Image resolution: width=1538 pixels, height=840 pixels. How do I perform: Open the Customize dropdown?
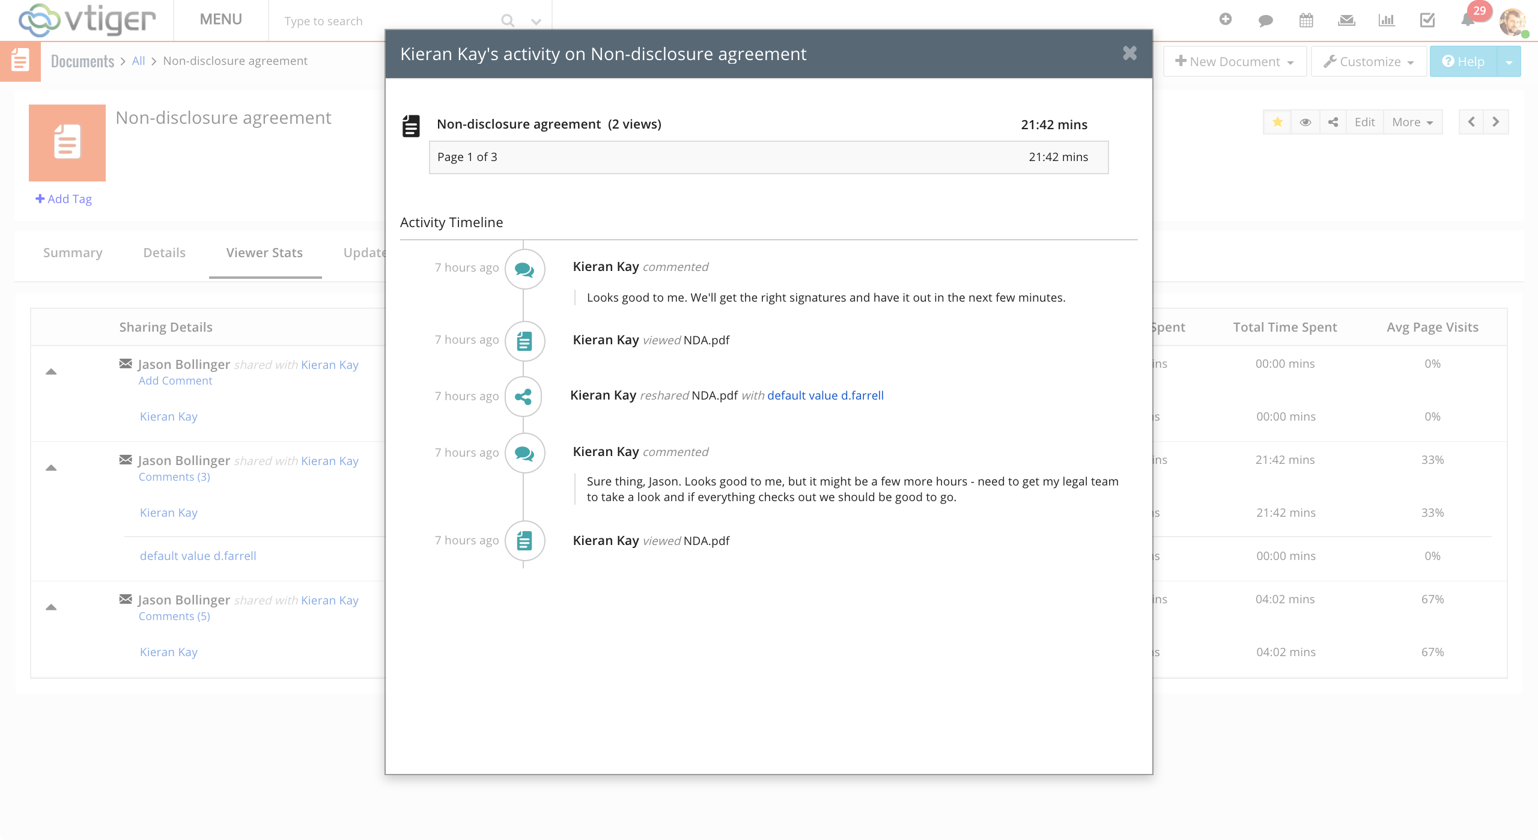coord(1369,61)
